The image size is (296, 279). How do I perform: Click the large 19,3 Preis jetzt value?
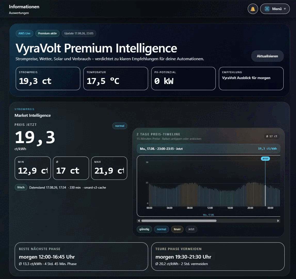pos(35,138)
